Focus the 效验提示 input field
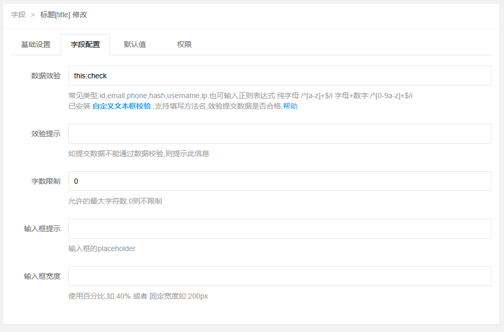The width and height of the screenshot is (504, 332). (x=280, y=134)
